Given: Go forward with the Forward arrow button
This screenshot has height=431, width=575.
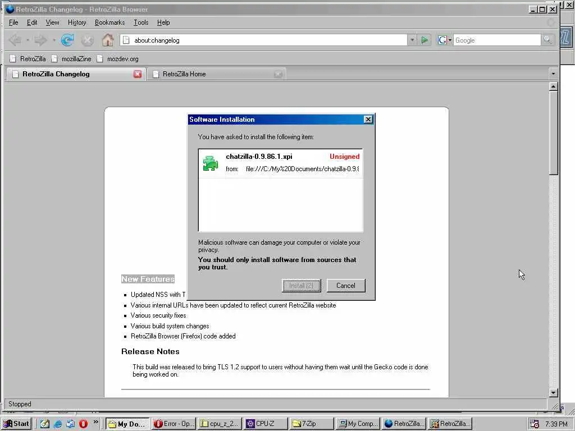Looking at the screenshot, I should coord(40,40).
